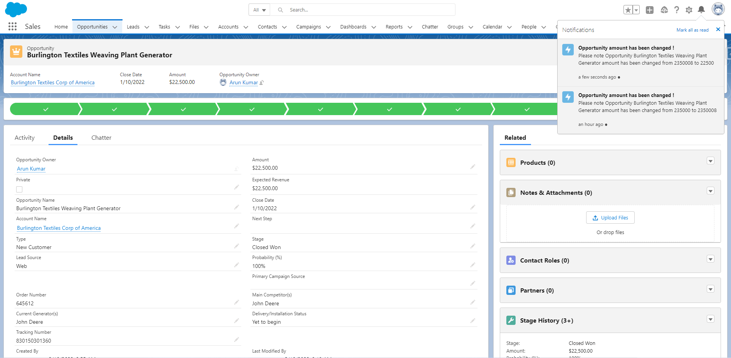Edit the Lead Source pencil icon
The image size is (731, 358).
point(237,265)
